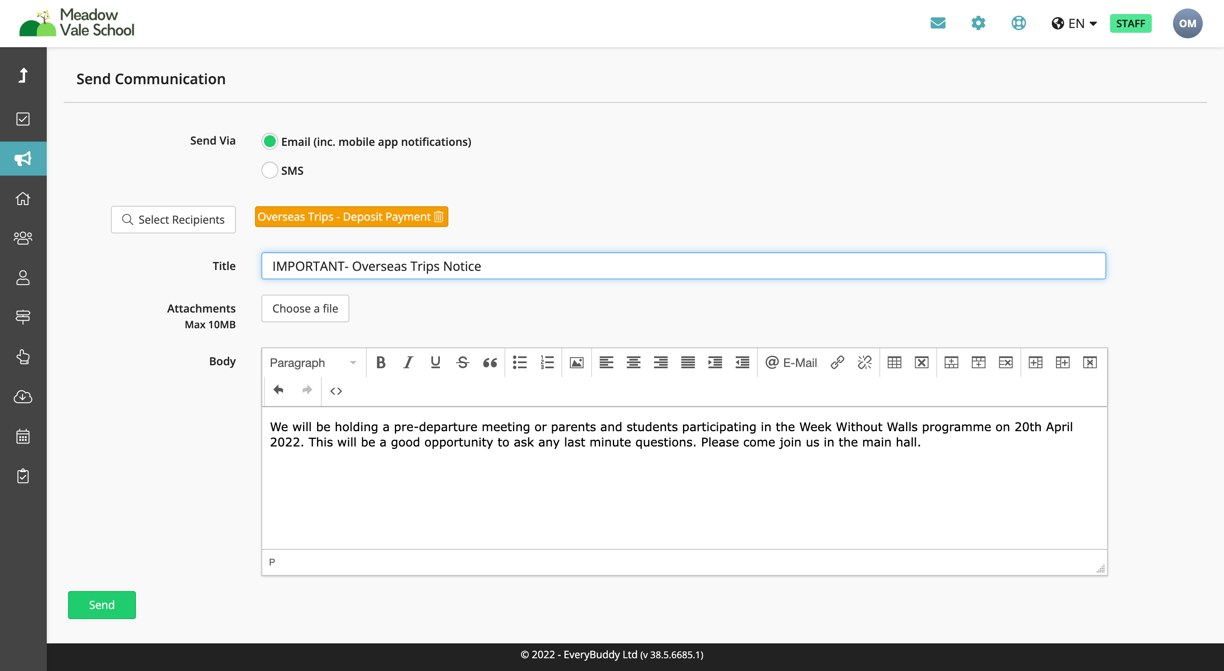Screen dimensions: 1224x671
Task: Open the cloud download sidebar icon
Action: pyautogui.click(x=23, y=397)
